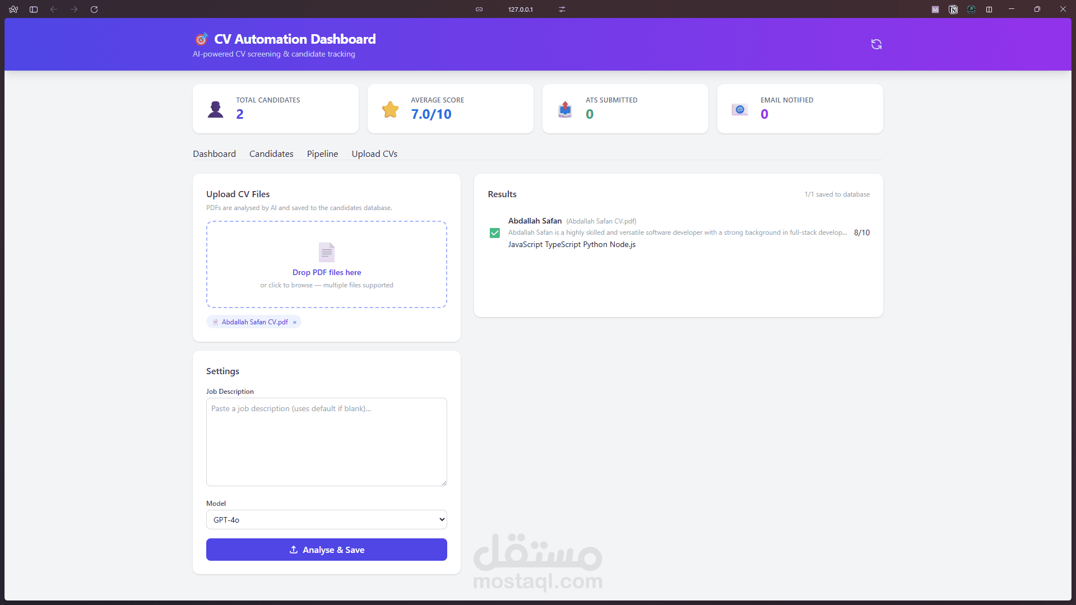The height and width of the screenshot is (605, 1076).
Task: Toggle the Abdallah Safan result checkbox
Action: point(494,233)
